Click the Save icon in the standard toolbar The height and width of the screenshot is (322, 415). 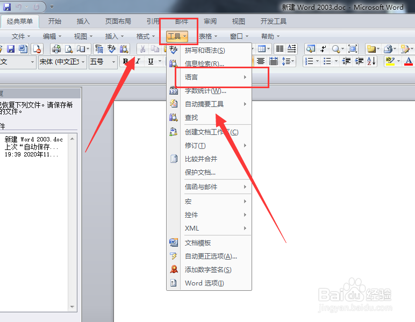(x=11, y=49)
